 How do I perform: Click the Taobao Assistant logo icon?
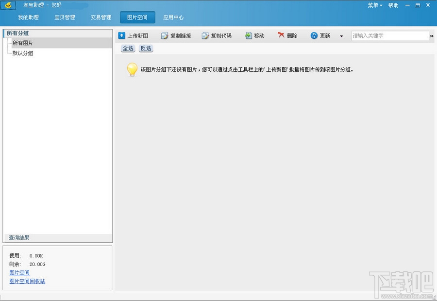coord(8,5)
